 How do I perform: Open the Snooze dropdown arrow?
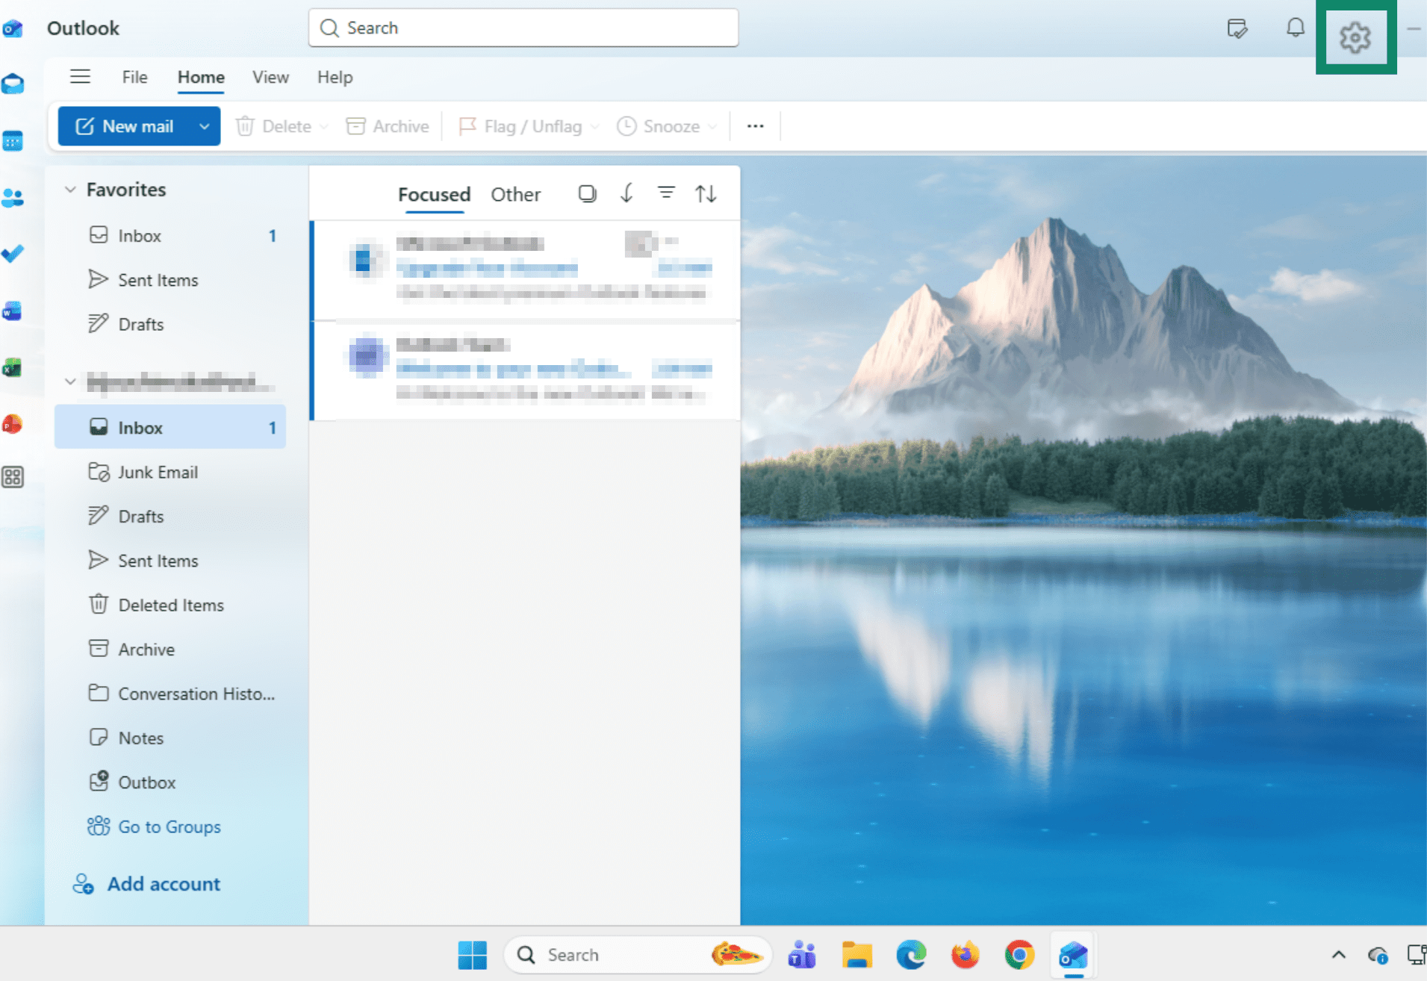pyautogui.click(x=712, y=126)
